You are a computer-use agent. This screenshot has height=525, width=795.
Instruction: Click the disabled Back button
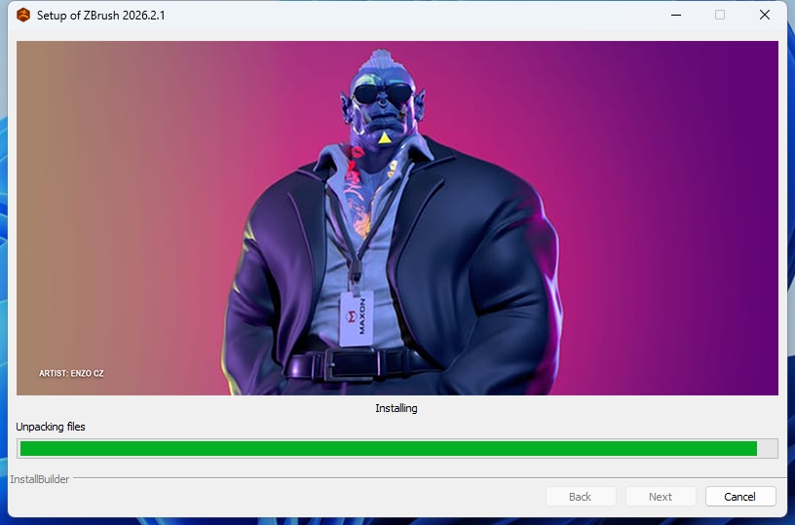580,497
